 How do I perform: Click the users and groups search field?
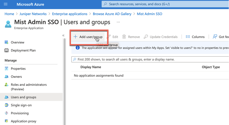pyautogui.click(x=149, y=59)
